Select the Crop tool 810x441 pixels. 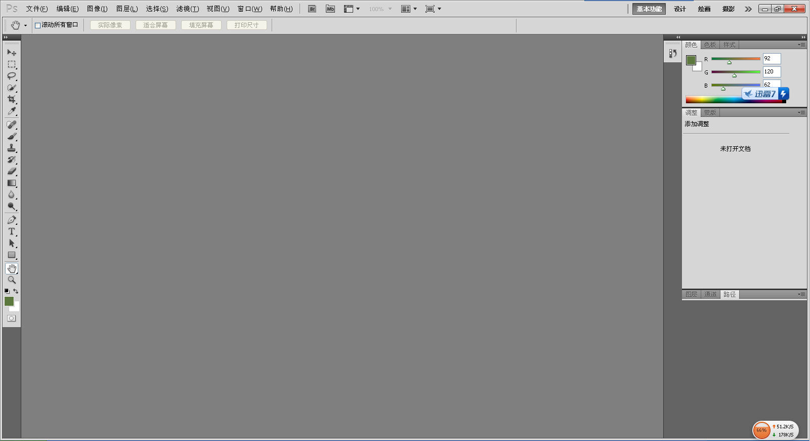[11, 99]
